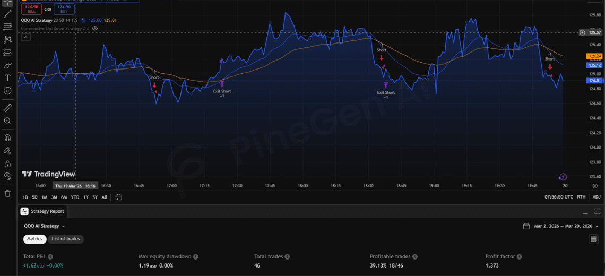This screenshot has width=605, height=276.
Task: Click the first Exit Short +1 marker
Action: (x=222, y=89)
